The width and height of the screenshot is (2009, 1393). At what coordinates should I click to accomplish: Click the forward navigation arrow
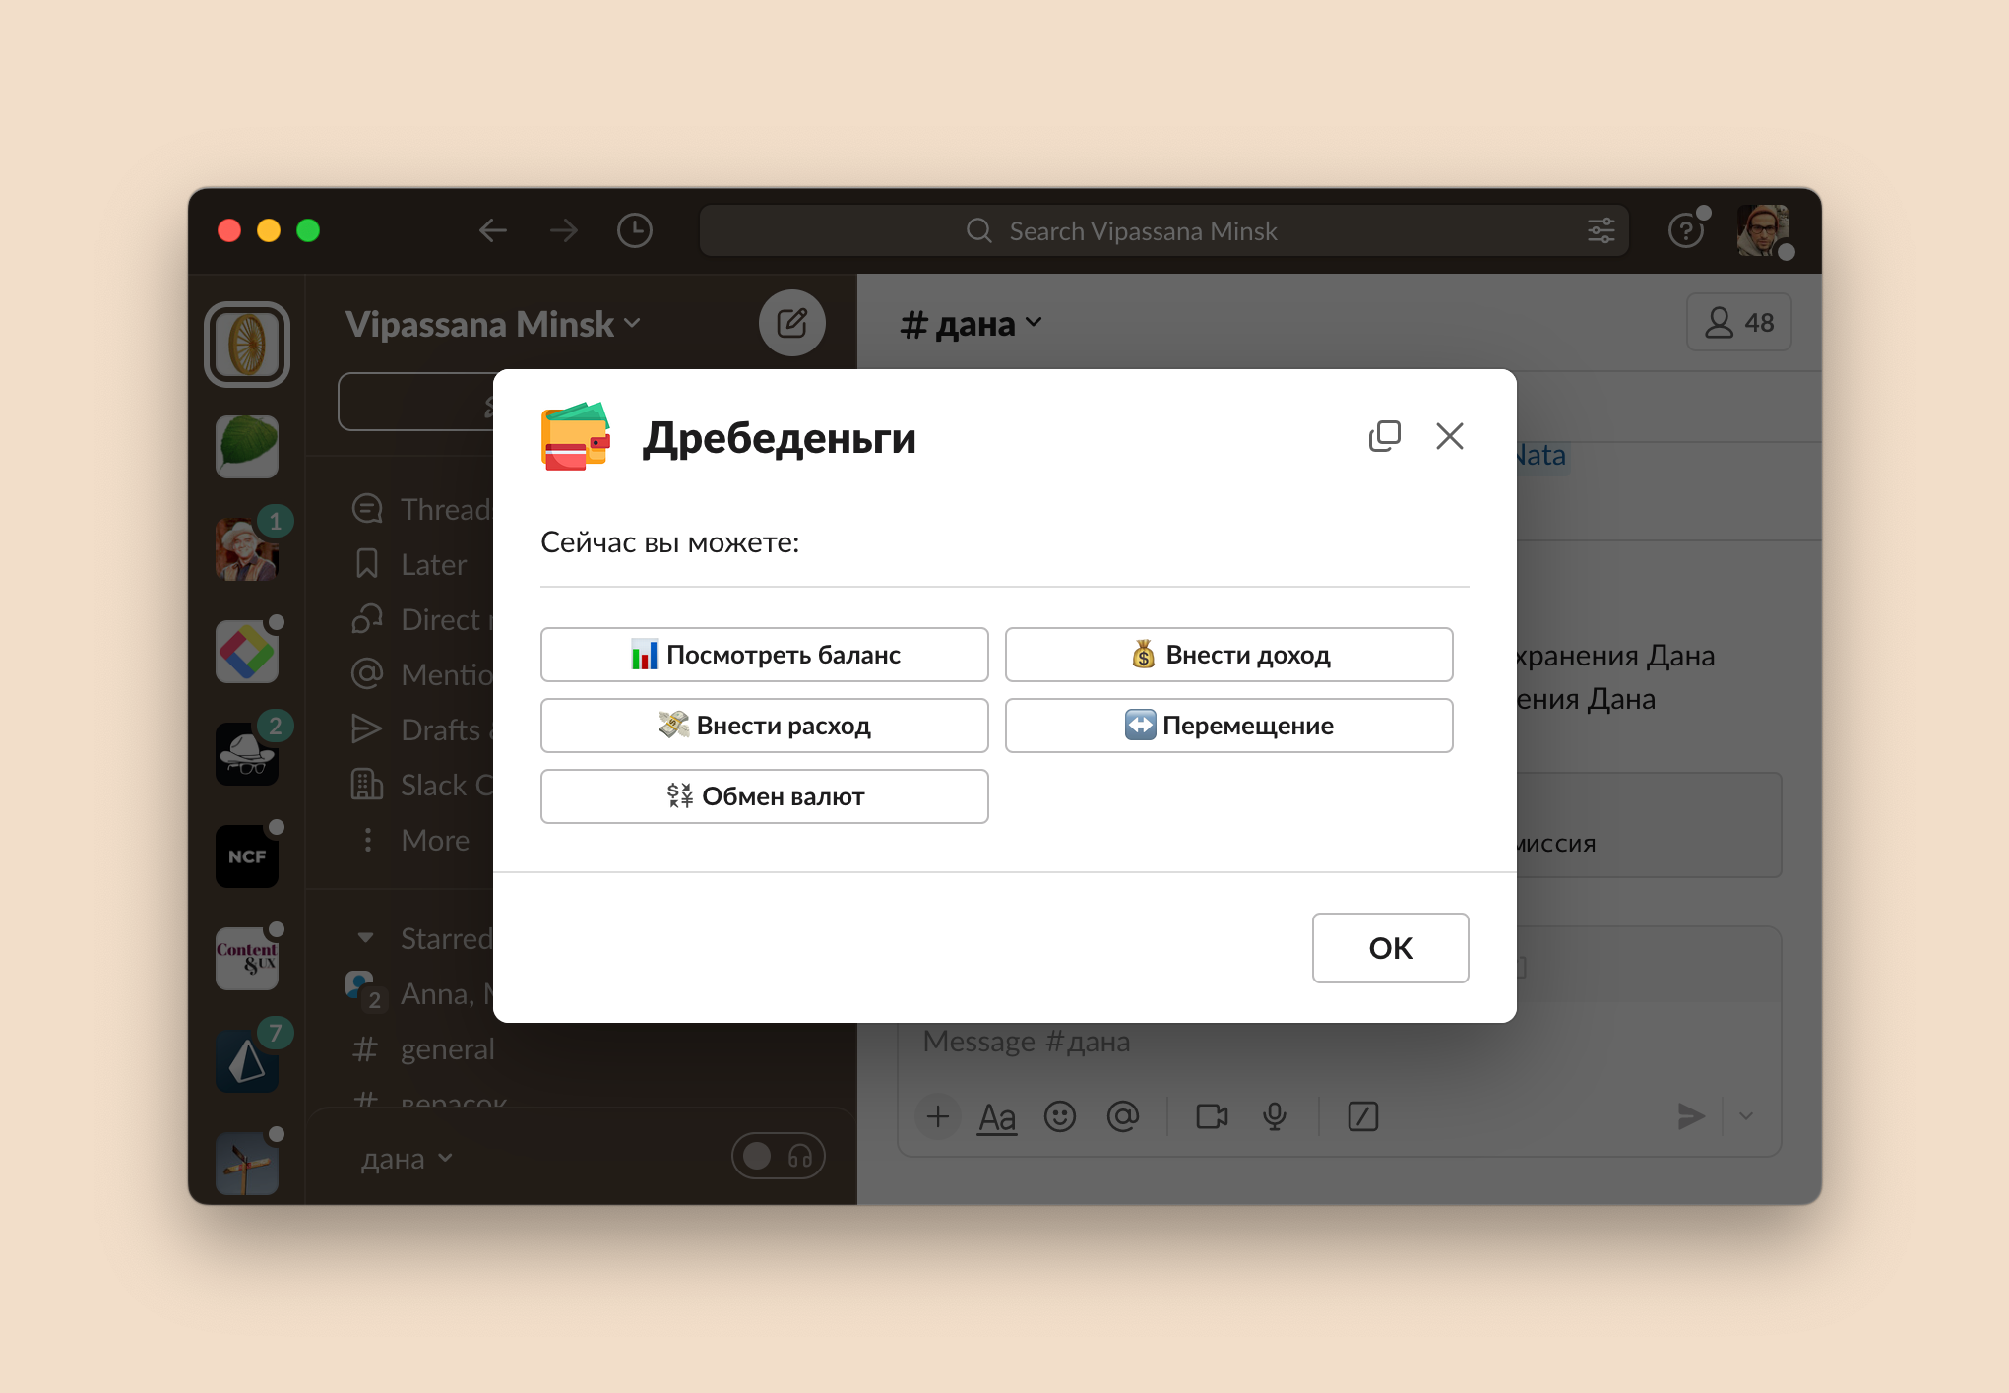point(564,230)
